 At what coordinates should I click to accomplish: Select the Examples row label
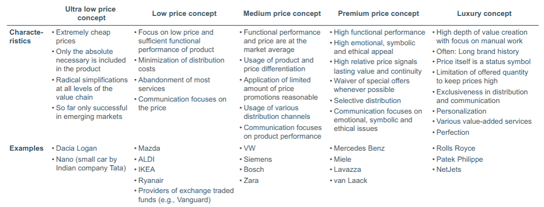pyautogui.click(x=27, y=148)
